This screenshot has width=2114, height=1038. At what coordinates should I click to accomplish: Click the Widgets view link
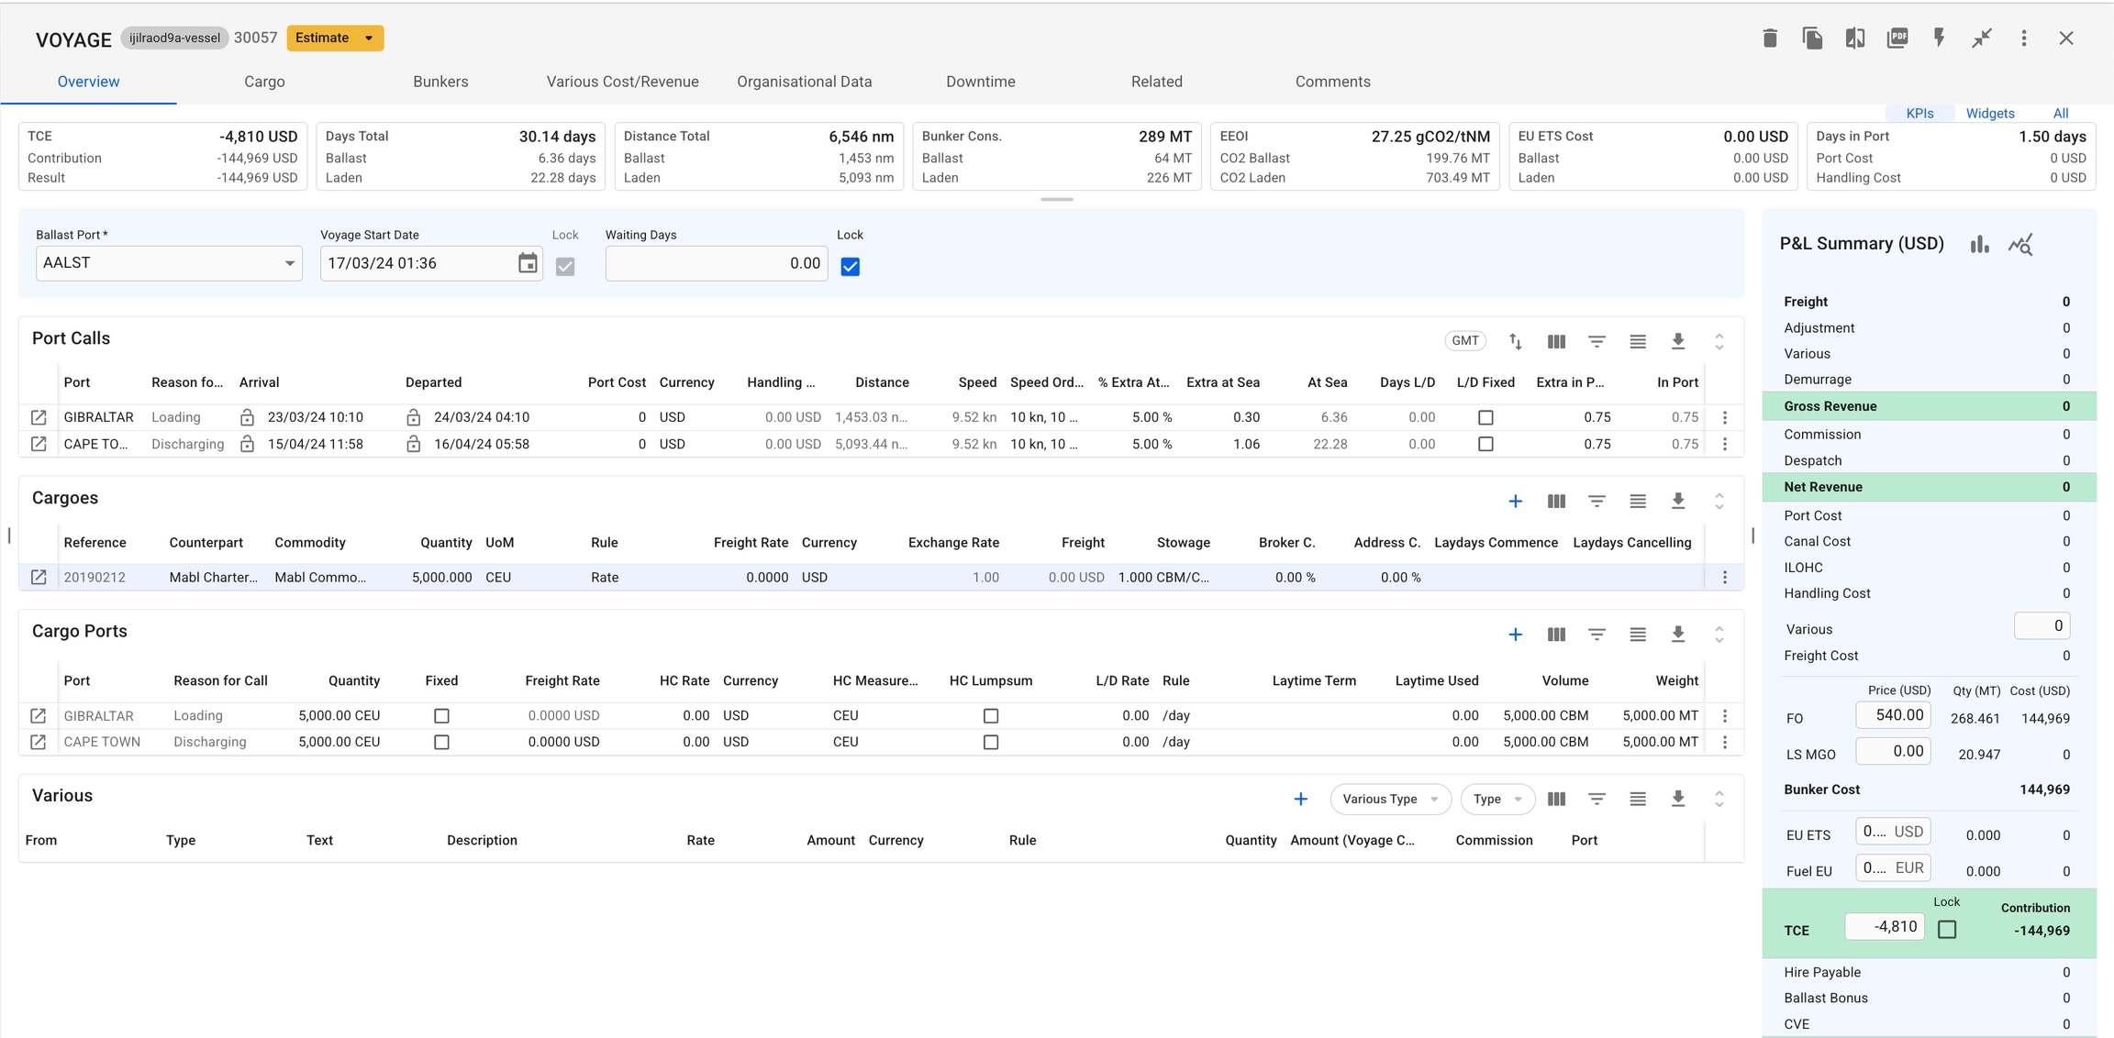click(x=1989, y=114)
